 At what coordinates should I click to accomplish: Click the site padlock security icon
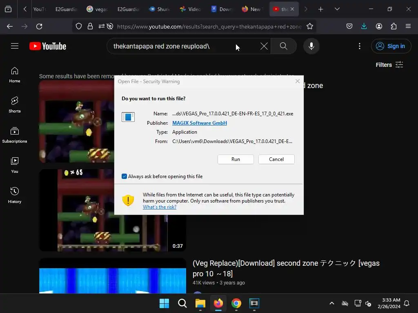click(90, 26)
